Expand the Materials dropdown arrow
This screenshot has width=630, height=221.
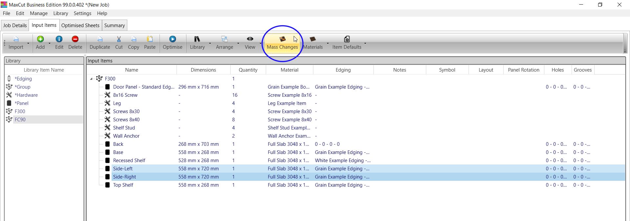pos(327,43)
